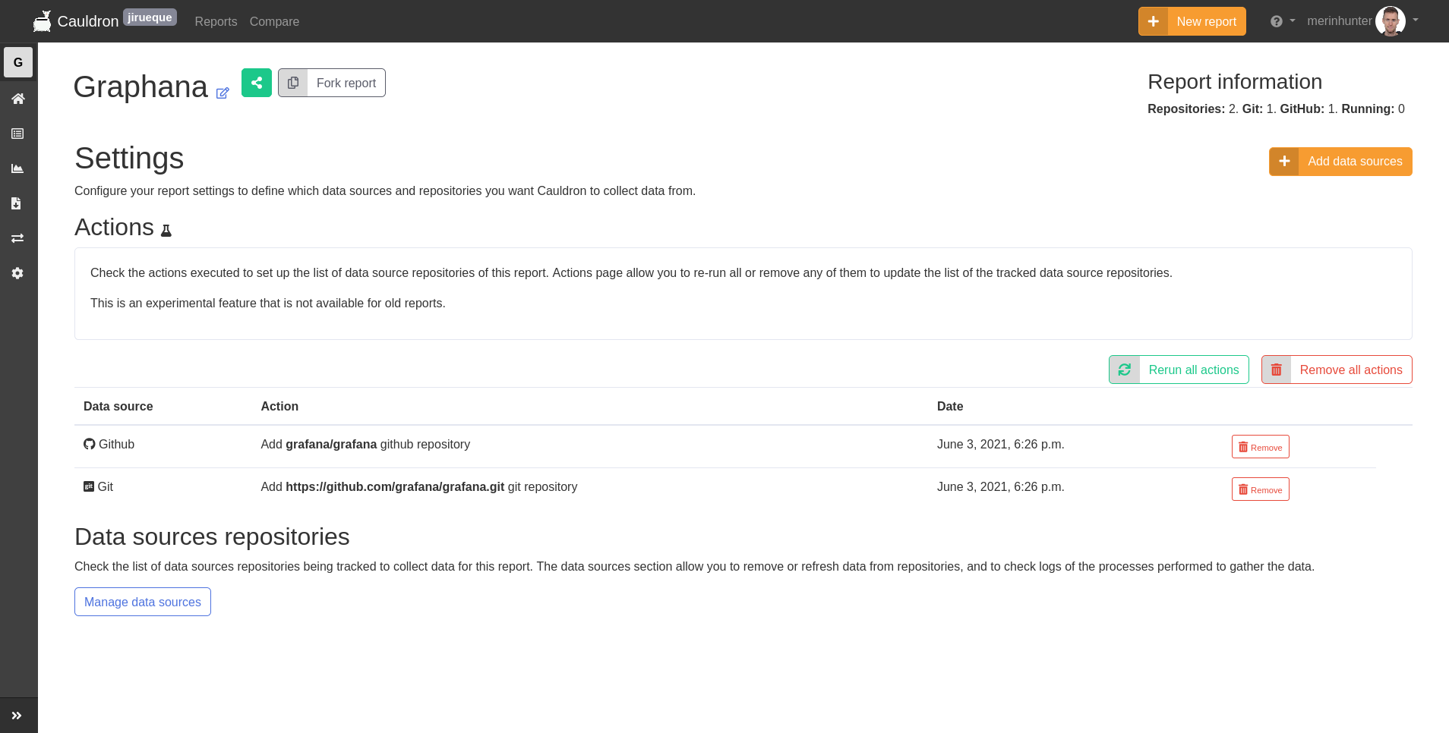This screenshot has width=1449, height=733.
Task: Click the Cauldron logo icon
Action: pyautogui.click(x=43, y=21)
